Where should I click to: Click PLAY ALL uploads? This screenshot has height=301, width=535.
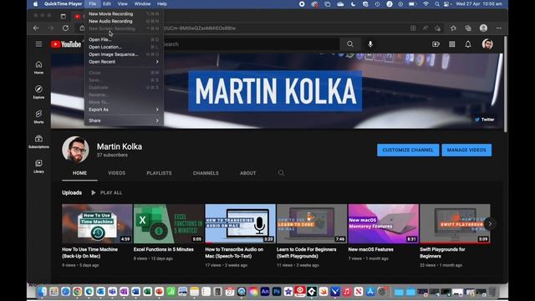106,193
